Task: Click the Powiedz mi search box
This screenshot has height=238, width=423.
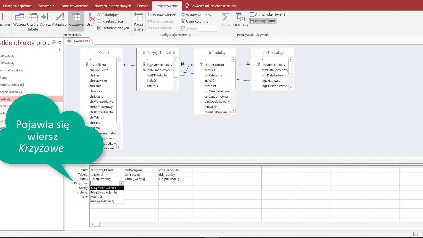Action: 211,6
